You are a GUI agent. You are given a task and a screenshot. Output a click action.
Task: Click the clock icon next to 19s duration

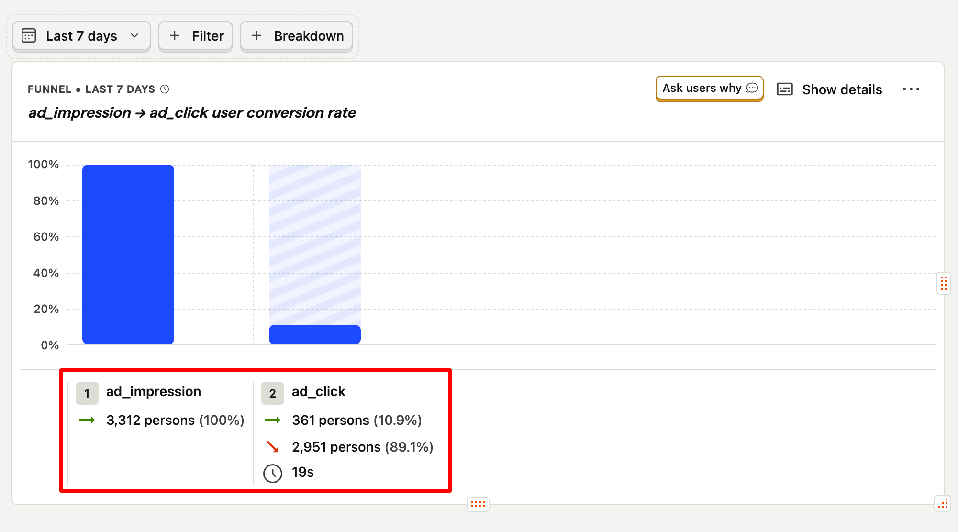click(273, 472)
